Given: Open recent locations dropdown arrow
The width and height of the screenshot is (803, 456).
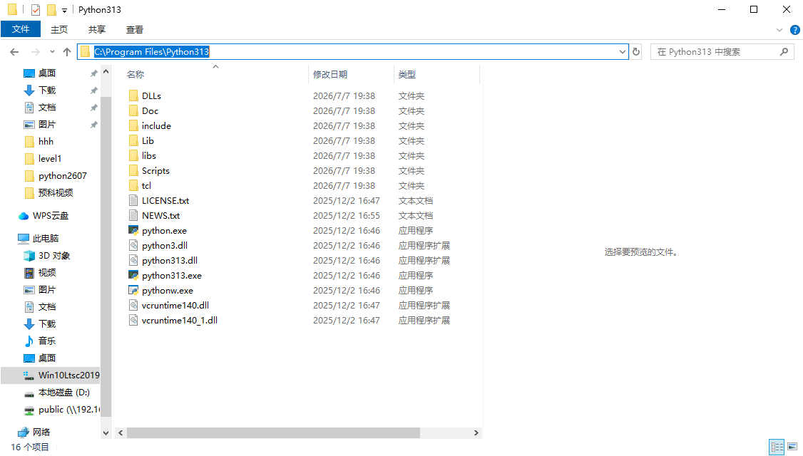Looking at the screenshot, I should (52, 52).
